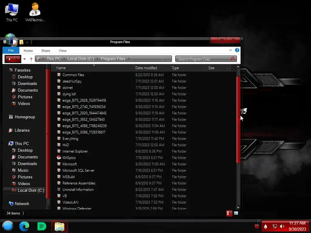The image size is (311, 233).
Task: Click the Back navigation arrow
Action: pos(9,59)
